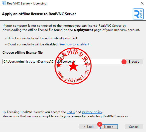Click the 'Choose offline license file:' label
This screenshot has height=132, width=146.
tap(23, 52)
